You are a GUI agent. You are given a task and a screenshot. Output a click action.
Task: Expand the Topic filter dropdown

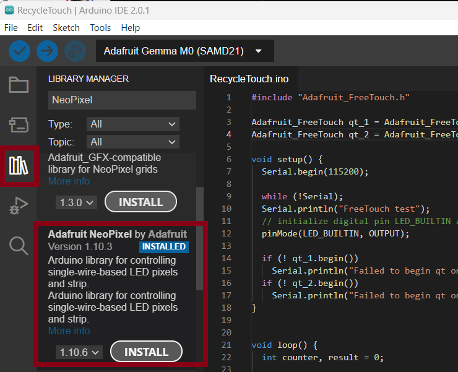(133, 142)
